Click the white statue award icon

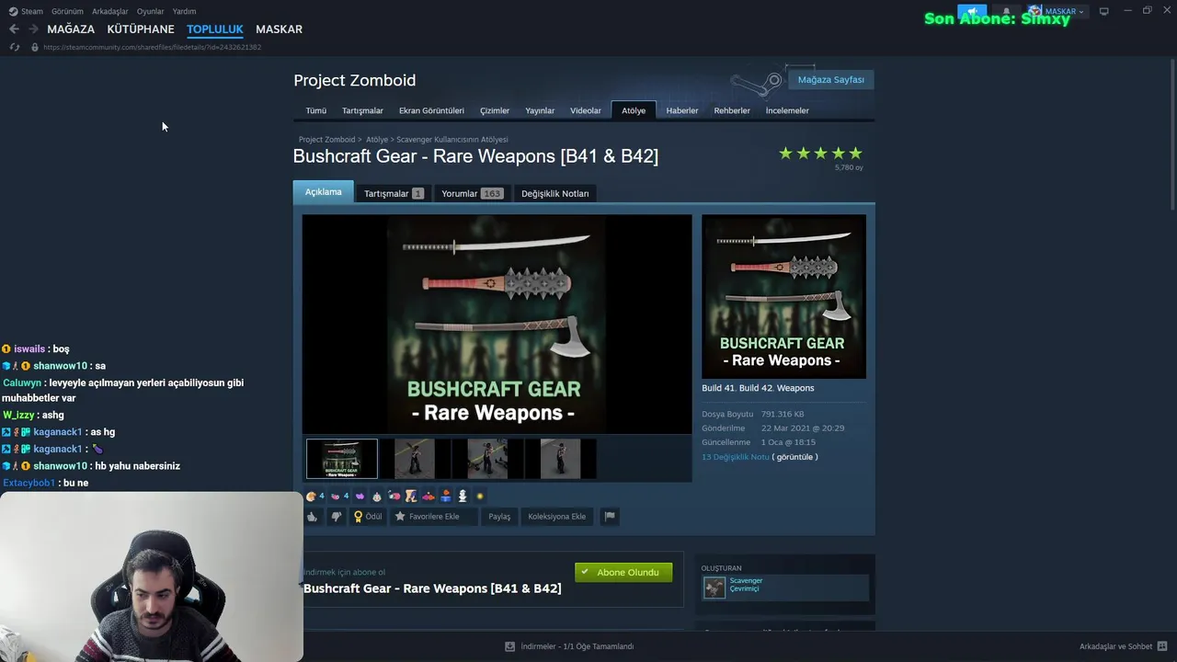[x=463, y=496]
